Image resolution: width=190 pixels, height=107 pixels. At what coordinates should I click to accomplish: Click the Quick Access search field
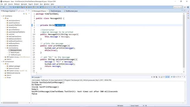[178, 7]
